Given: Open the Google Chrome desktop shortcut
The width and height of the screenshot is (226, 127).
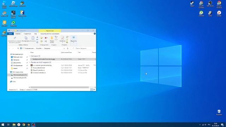Looking at the screenshot, I should [x=219, y=4].
